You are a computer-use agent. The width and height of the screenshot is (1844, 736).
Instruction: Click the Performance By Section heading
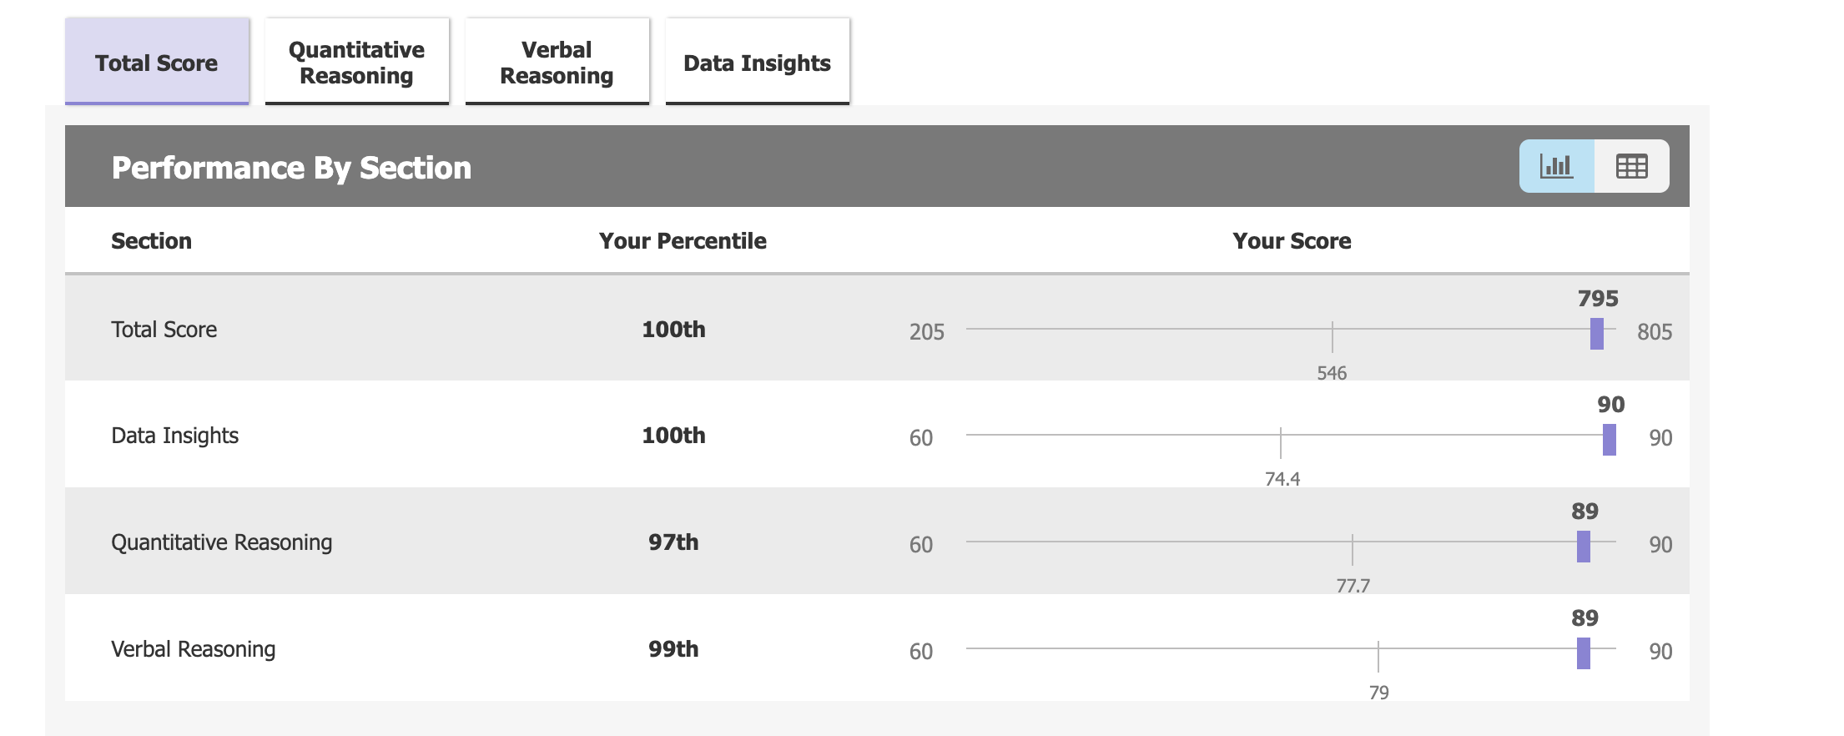coord(292,168)
